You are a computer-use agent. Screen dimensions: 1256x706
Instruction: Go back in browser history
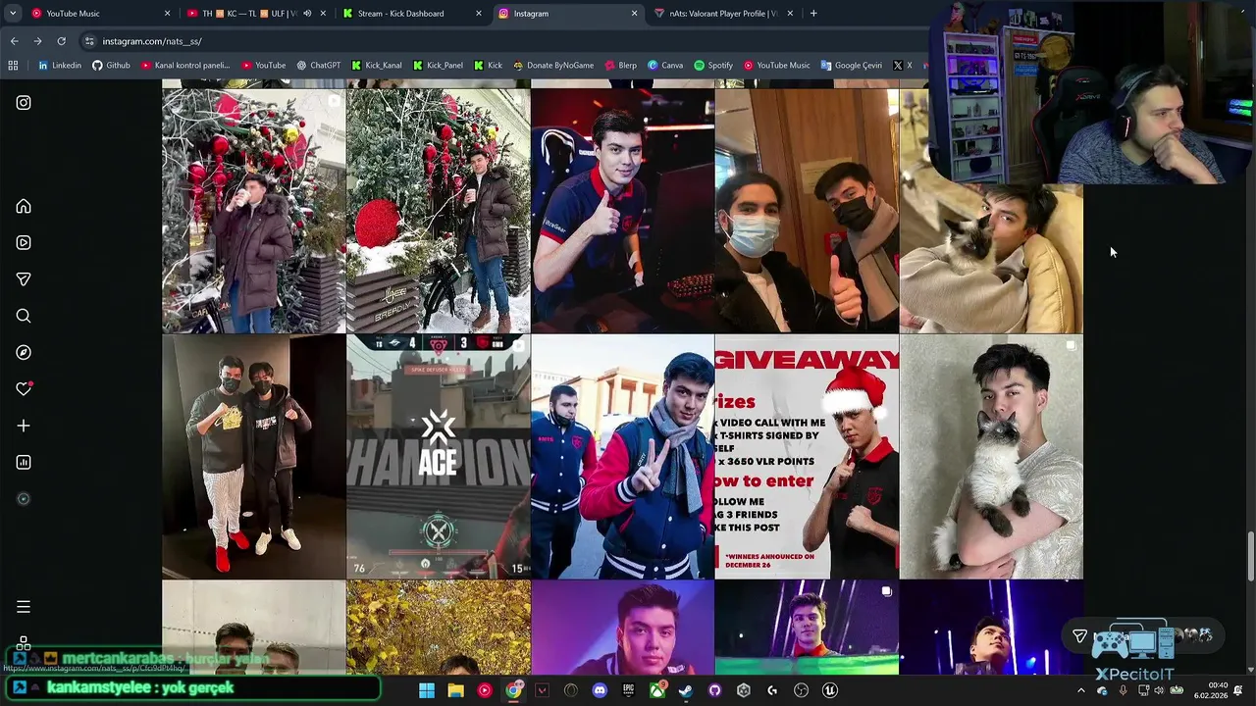[x=14, y=41]
